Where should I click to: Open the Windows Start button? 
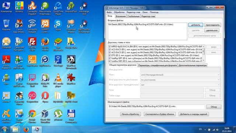pos(4,130)
